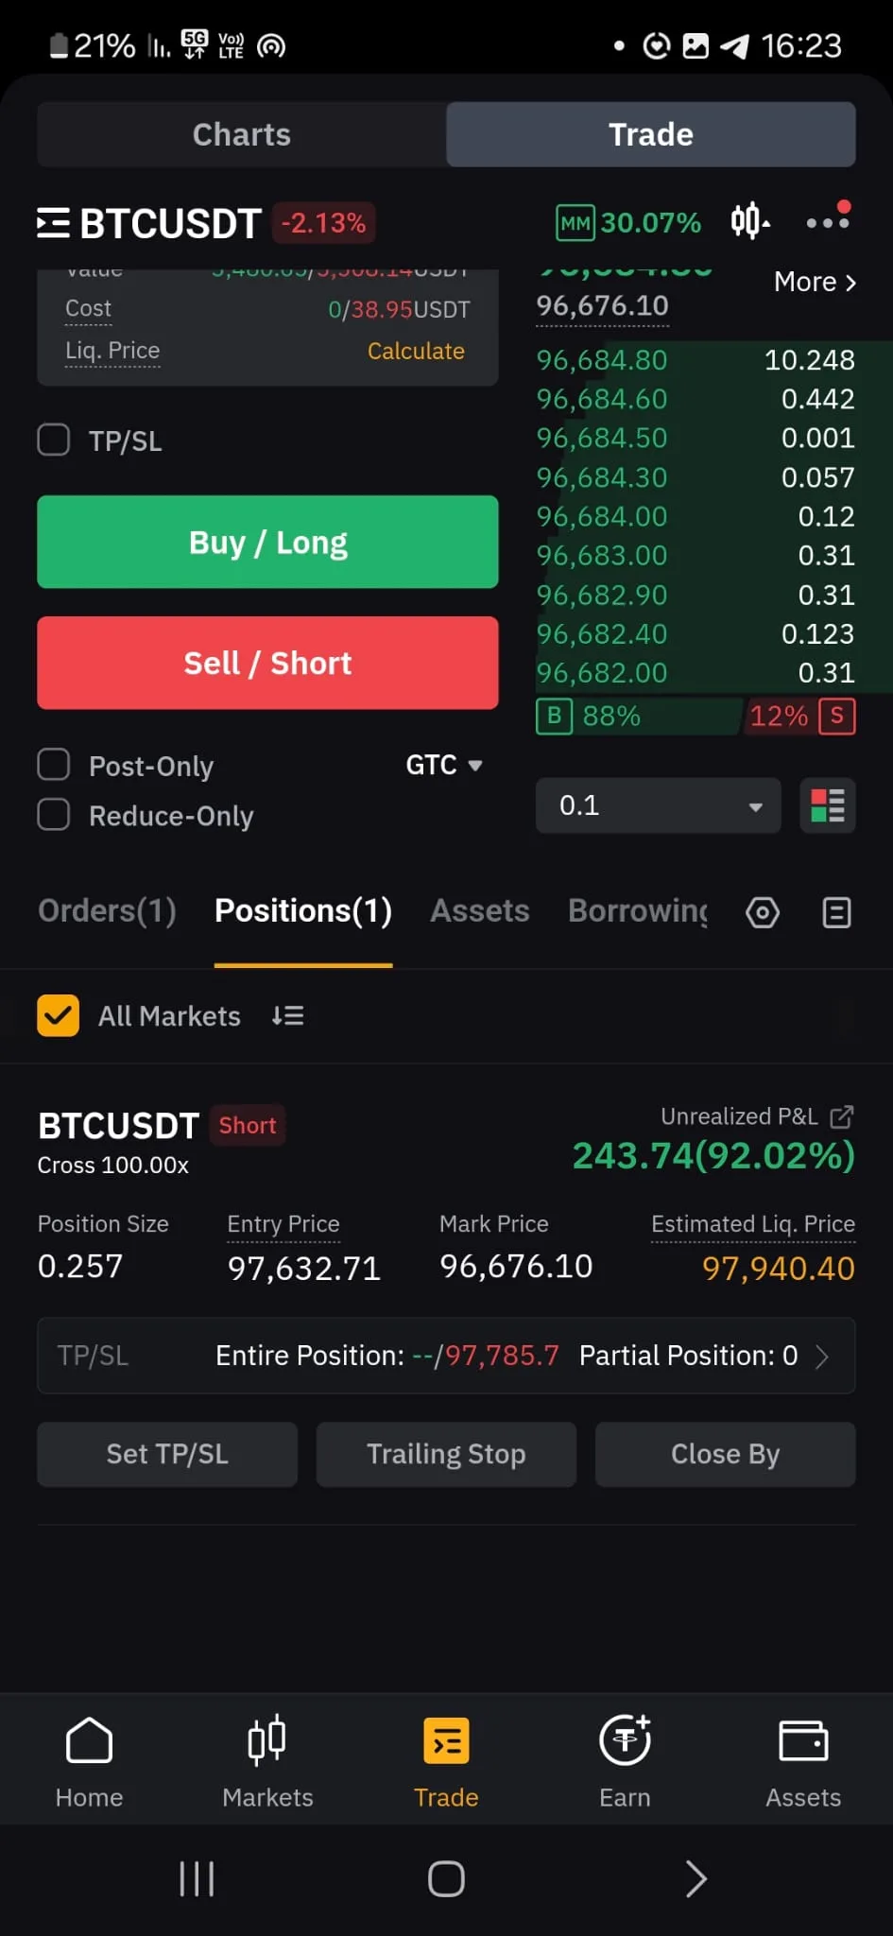This screenshot has width=893, height=1936.
Task: Go to the Earn section
Action: 625,1760
